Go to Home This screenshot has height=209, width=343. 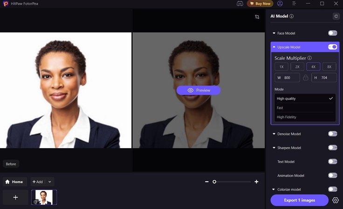click(x=15, y=182)
